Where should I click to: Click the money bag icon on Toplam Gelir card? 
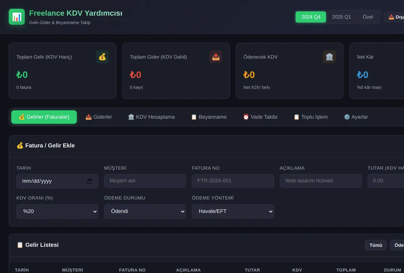102,57
